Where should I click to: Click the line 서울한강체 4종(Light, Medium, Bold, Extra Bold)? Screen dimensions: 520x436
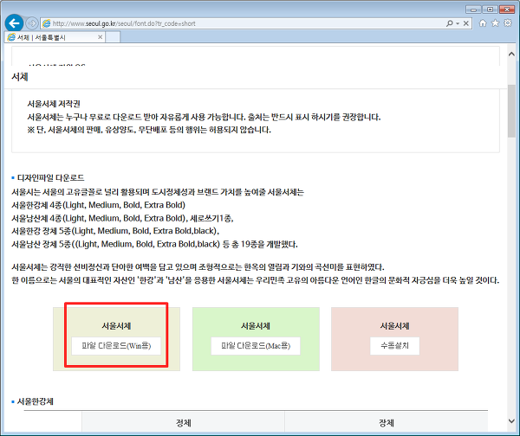[99, 205]
